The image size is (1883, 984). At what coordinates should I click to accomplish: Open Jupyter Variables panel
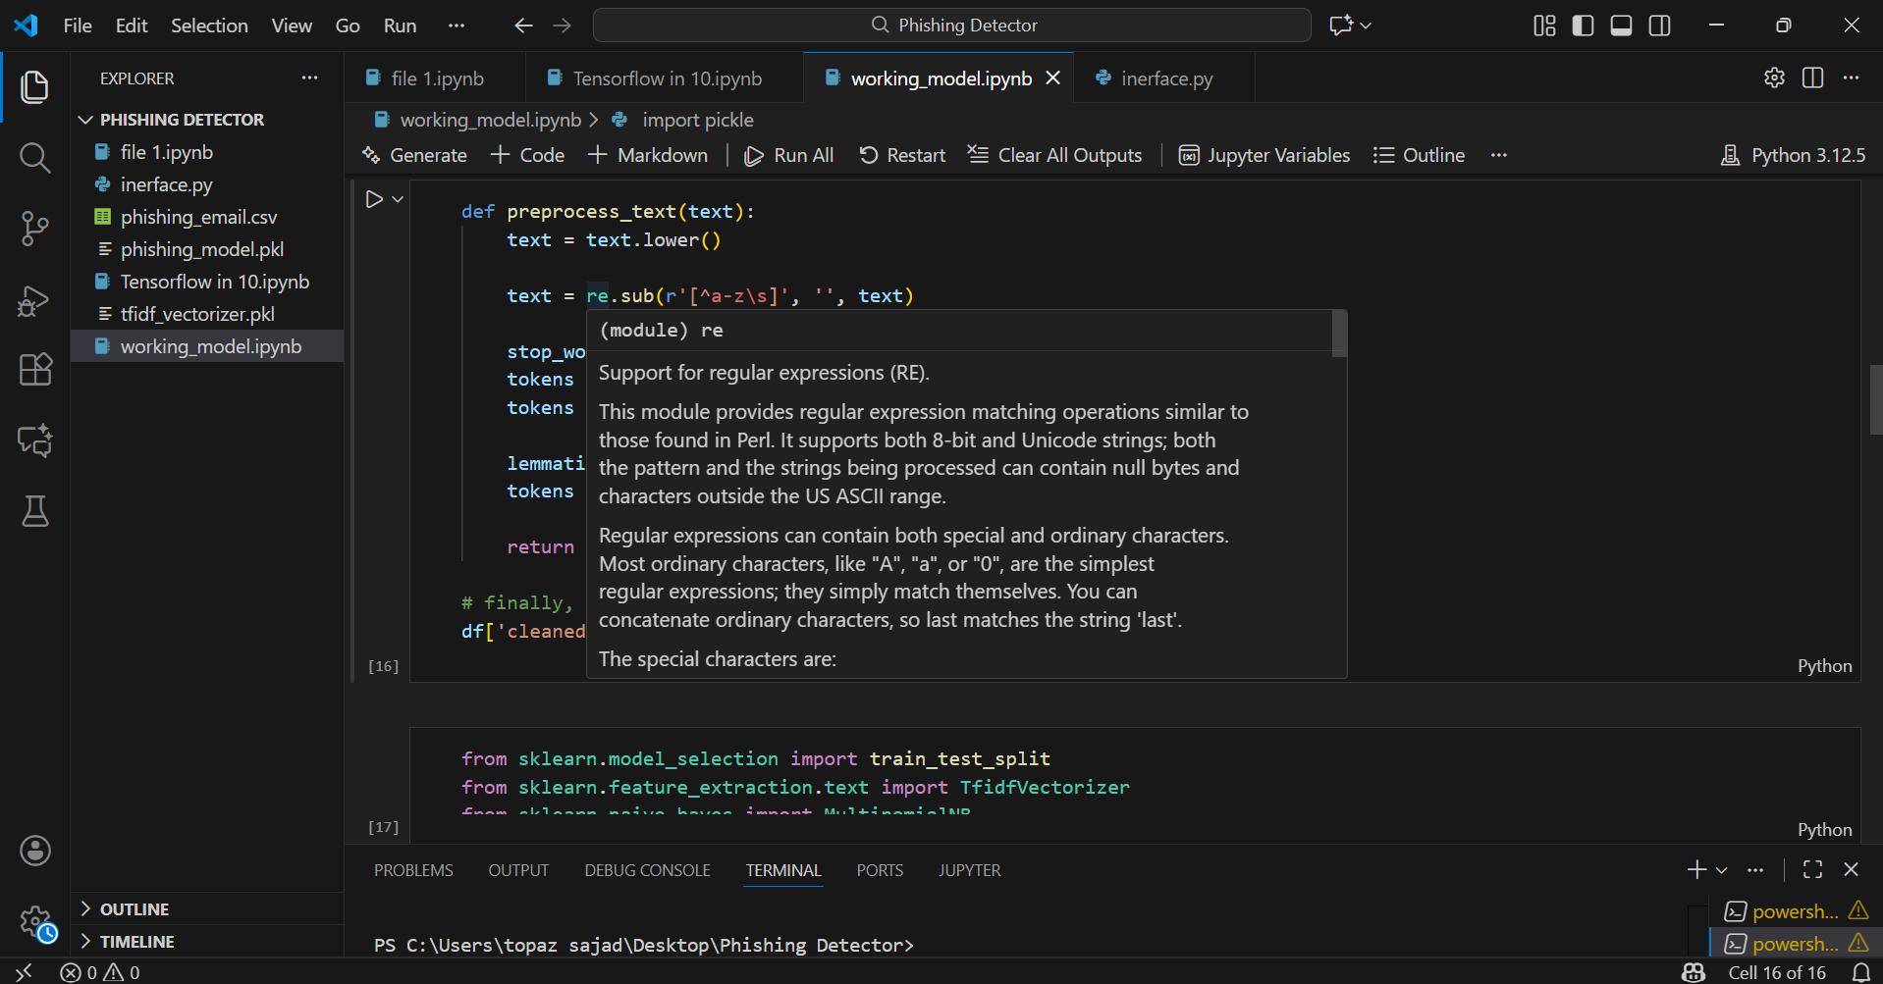pos(1264,155)
